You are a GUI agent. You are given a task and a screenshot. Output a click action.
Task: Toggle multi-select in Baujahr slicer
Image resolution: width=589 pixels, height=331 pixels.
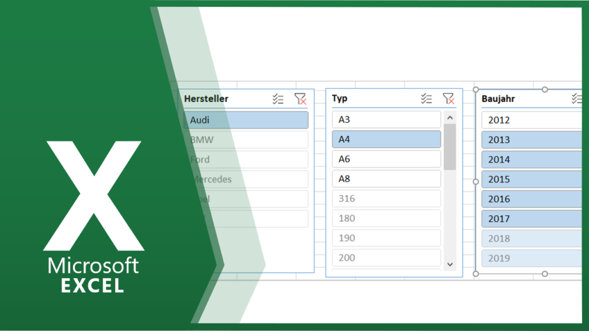[x=576, y=99]
